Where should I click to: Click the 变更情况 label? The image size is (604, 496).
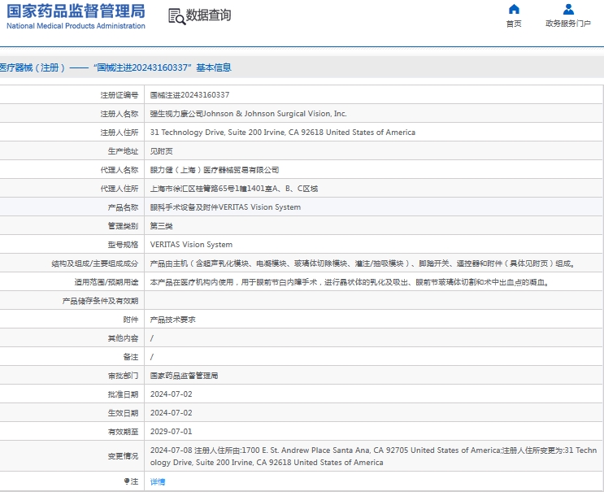(x=123, y=456)
